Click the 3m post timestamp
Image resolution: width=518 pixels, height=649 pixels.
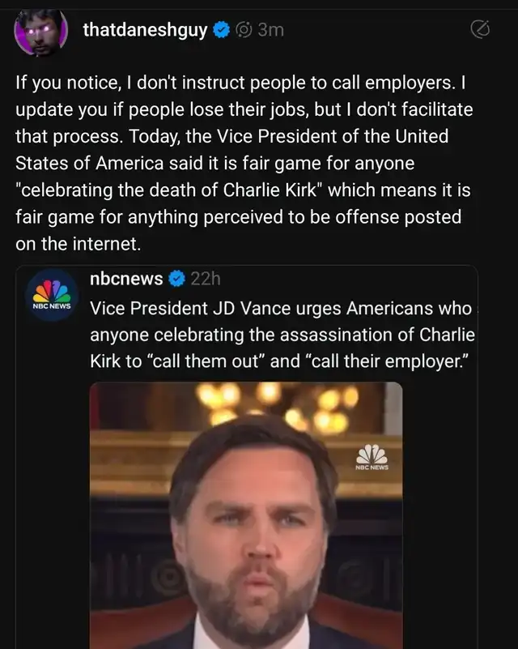[x=270, y=31]
